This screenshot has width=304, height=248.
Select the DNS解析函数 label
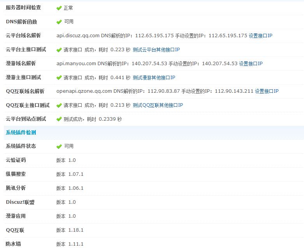pyautogui.click(x=21, y=22)
